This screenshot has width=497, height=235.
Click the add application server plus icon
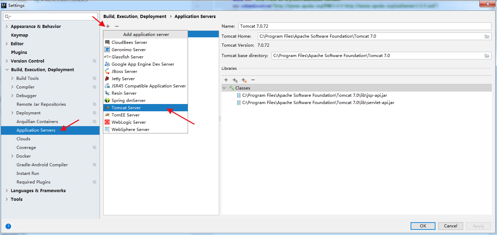108,26
